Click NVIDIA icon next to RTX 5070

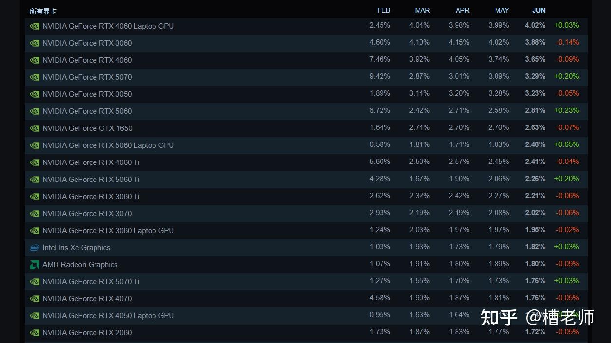[35, 77]
